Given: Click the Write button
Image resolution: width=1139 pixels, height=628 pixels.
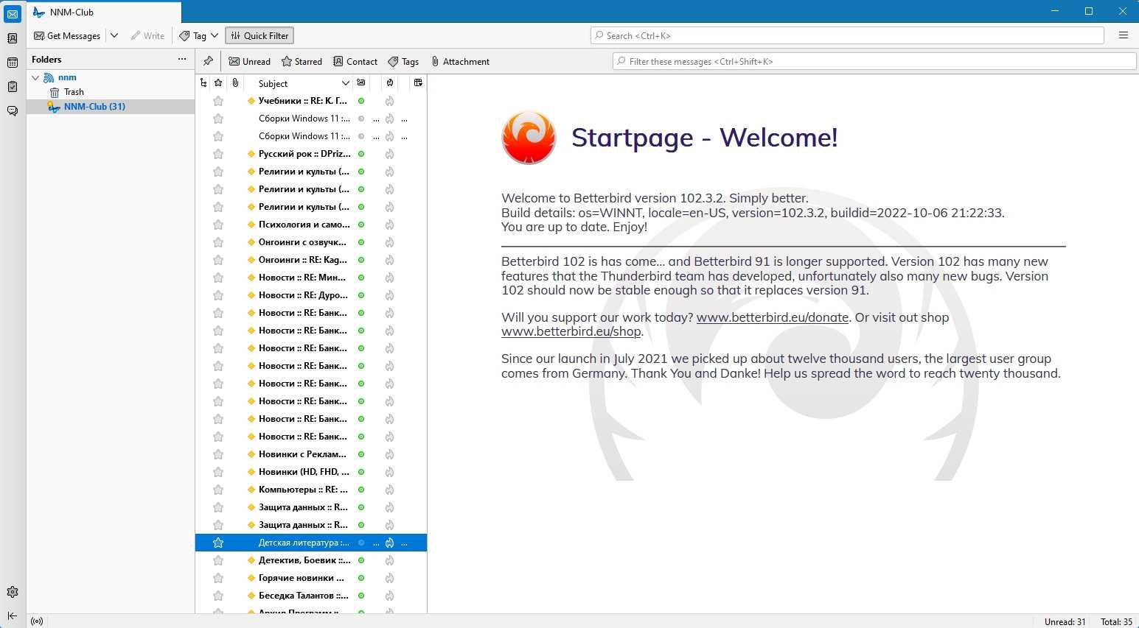Looking at the screenshot, I should 147,35.
